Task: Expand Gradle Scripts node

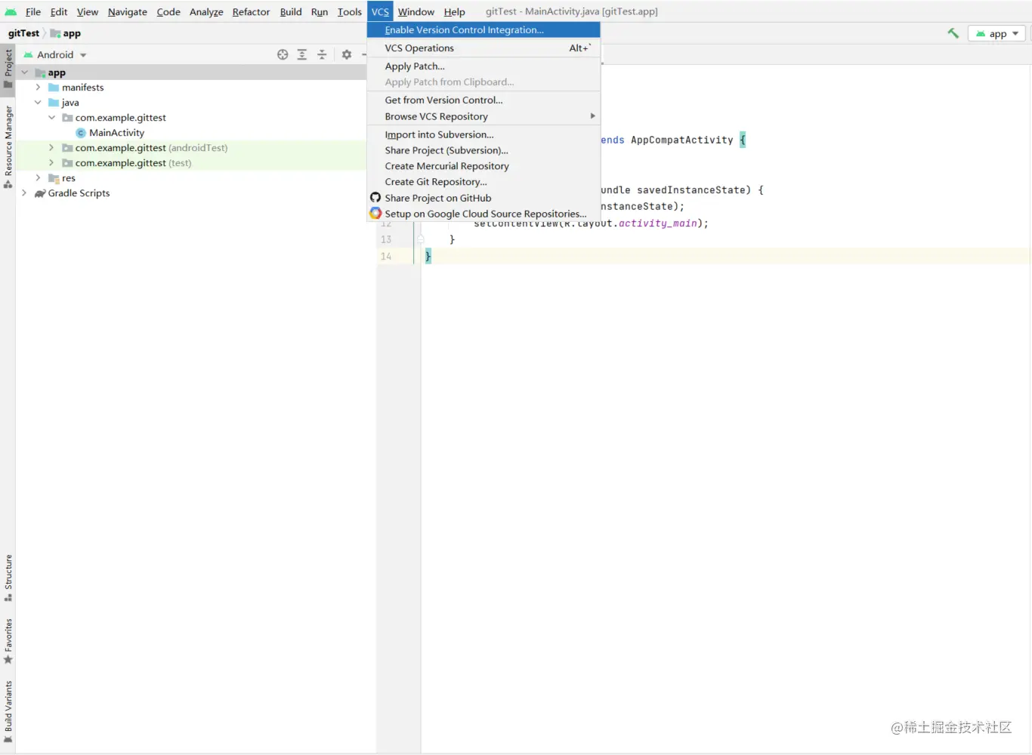Action: coord(25,193)
